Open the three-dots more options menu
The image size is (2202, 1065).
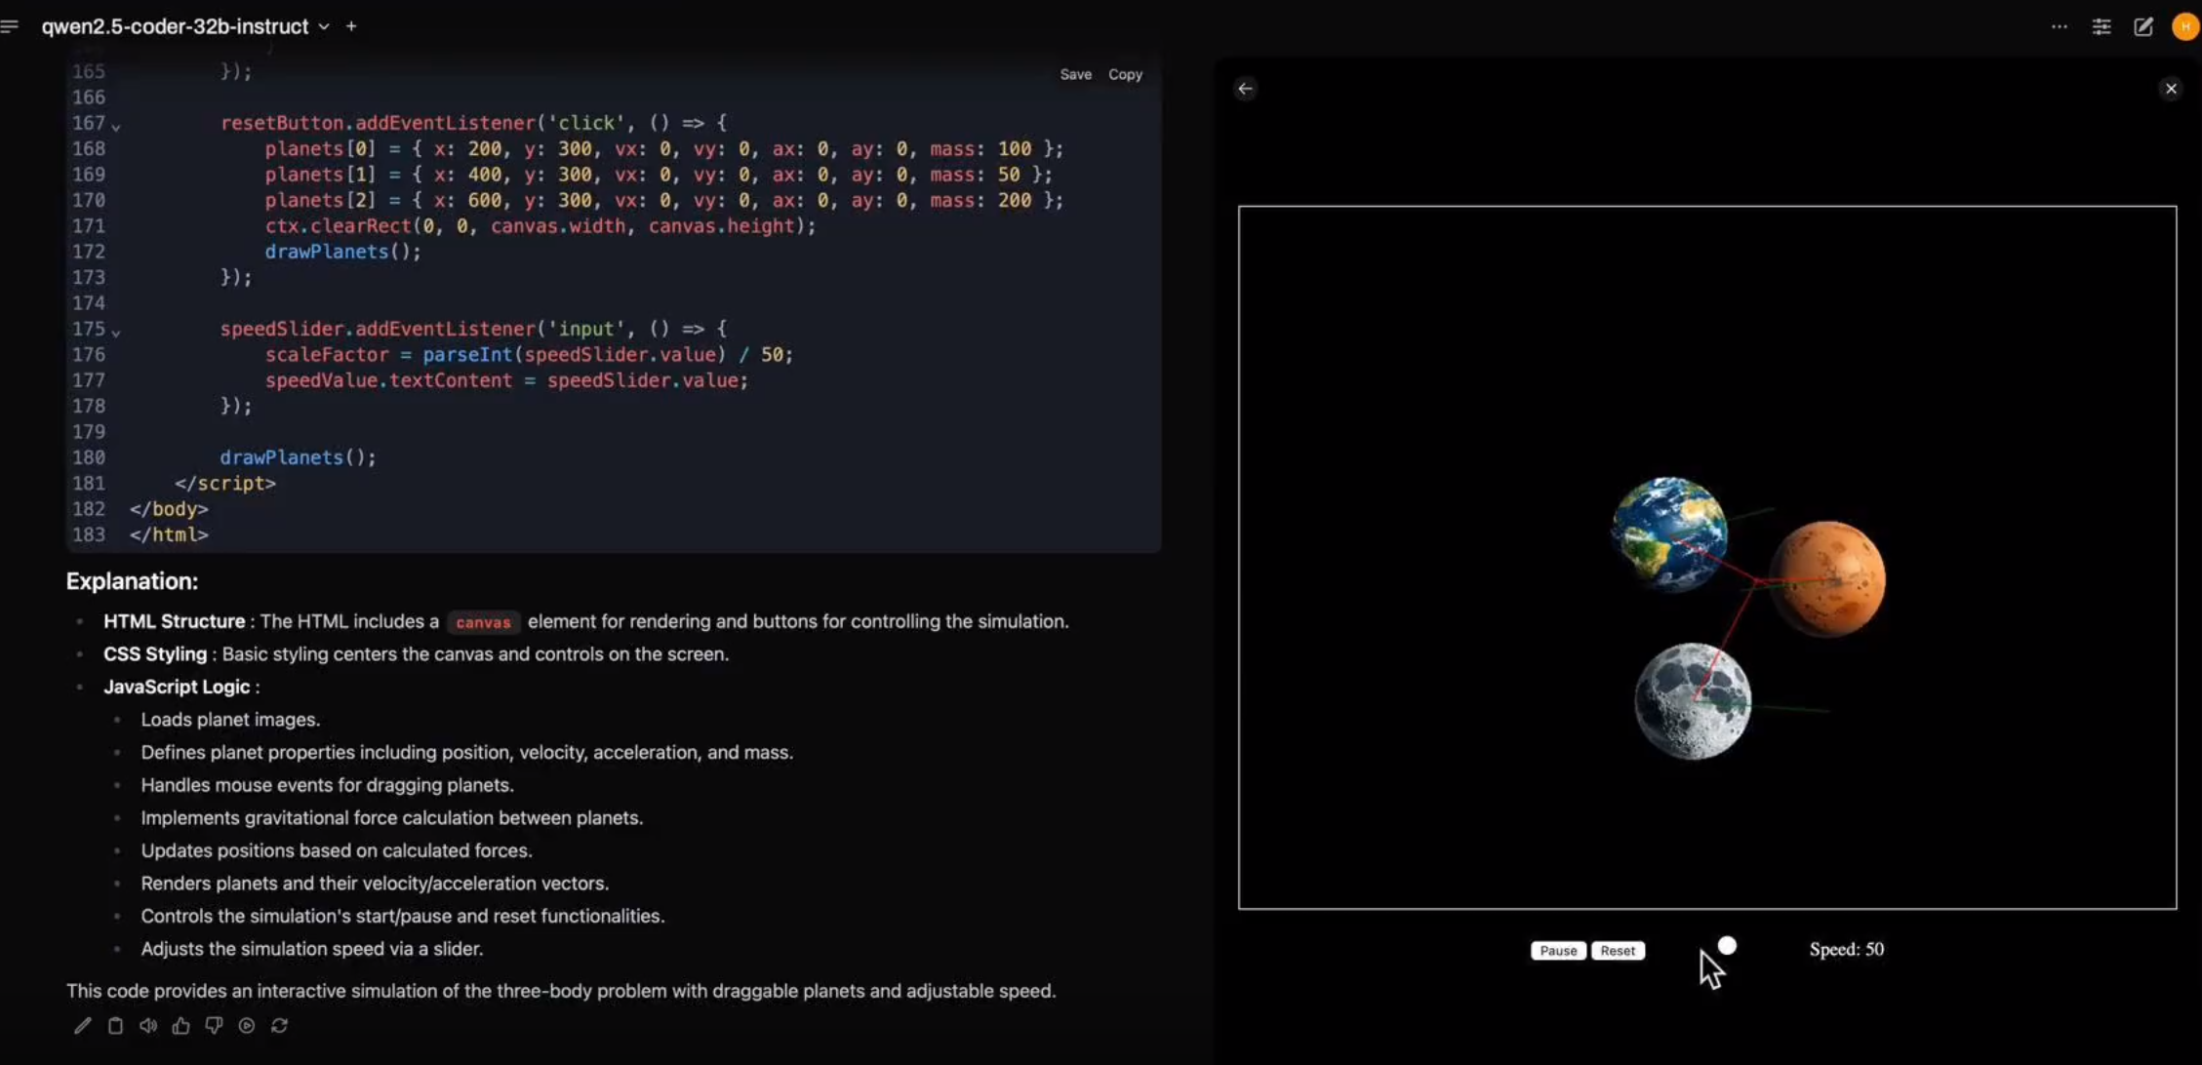coord(2059,27)
